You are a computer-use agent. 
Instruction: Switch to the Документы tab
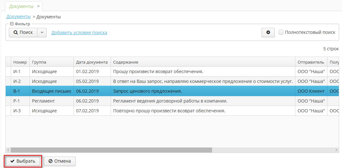[21, 6]
